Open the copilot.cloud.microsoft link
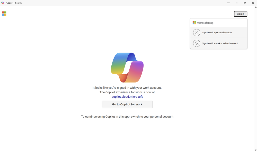This screenshot has width=257, height=151. [x=127, y=97]
